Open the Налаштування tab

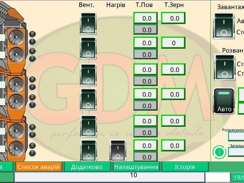click(136, 167)
